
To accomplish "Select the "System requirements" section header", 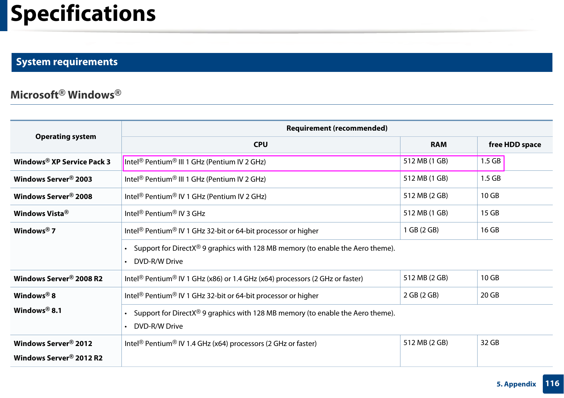I will click(282, 62).
